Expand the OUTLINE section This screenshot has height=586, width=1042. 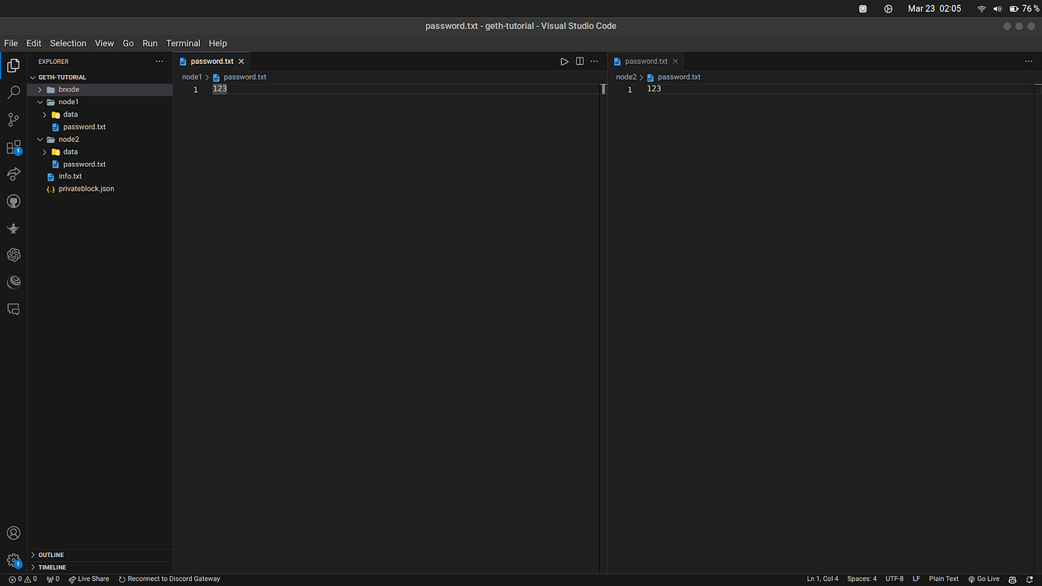pos(51,555)
